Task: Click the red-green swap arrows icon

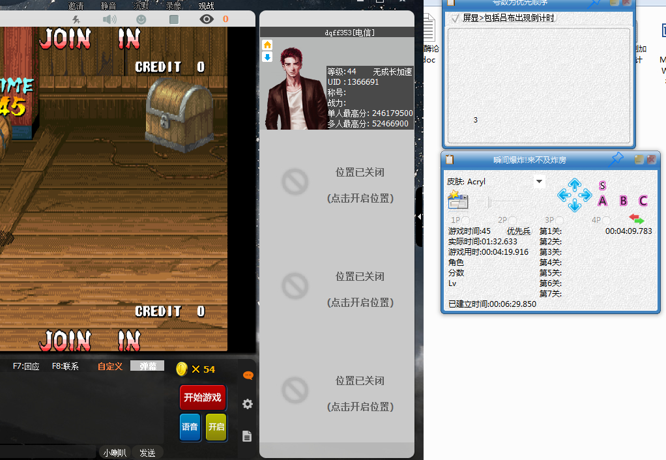Action: point(636,219)
